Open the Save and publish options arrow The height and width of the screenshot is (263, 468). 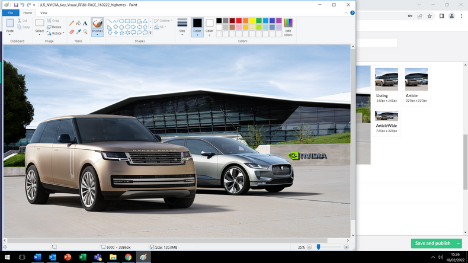tap(458, 243)
